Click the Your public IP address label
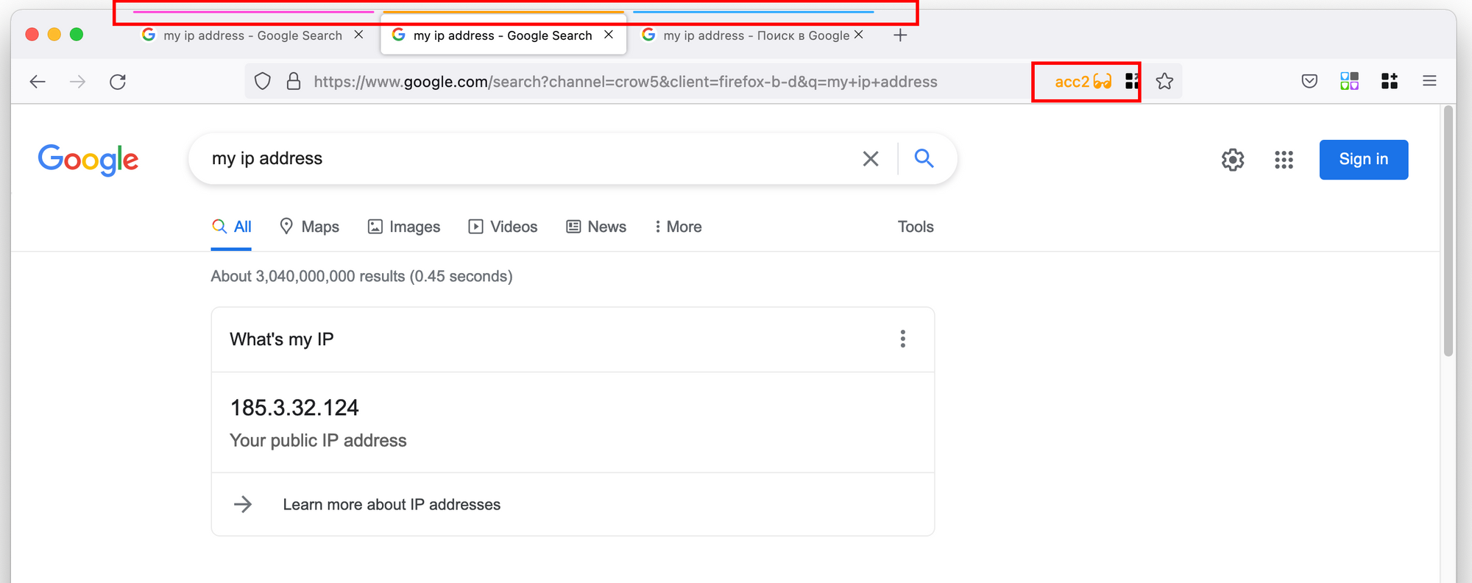The height and width of the screenshot is (583, 1472). coord(318,440)
